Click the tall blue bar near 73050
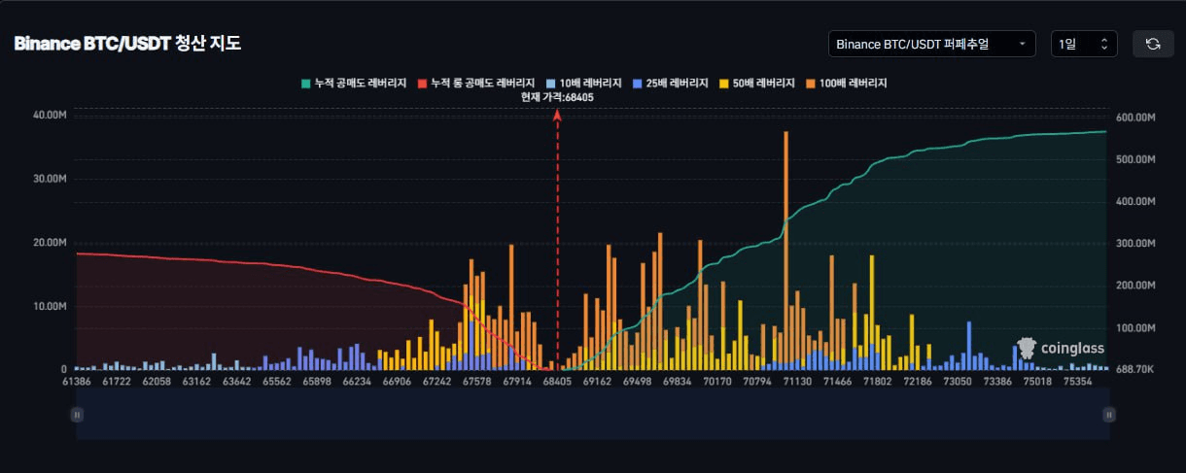Screen dimensions: 1186x473 pos(968,345)
